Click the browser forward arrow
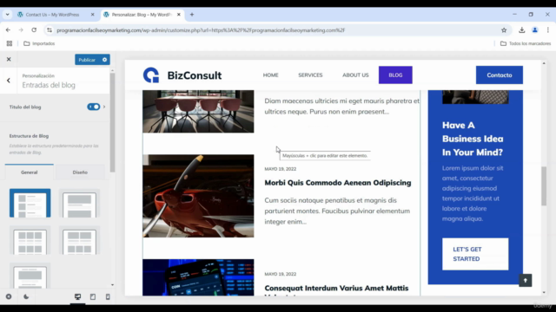Viewport: 556px width, 312px height. pyautogui.click(x=21, y=30)
